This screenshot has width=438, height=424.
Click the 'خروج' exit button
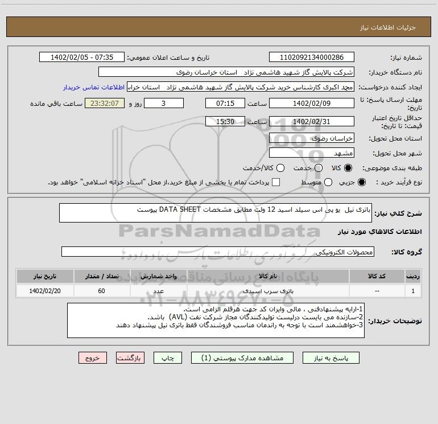93,358
